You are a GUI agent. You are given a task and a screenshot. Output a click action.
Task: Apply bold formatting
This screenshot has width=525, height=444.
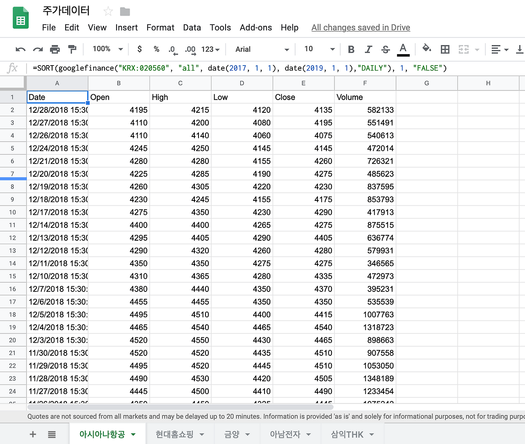coord(351,50)
